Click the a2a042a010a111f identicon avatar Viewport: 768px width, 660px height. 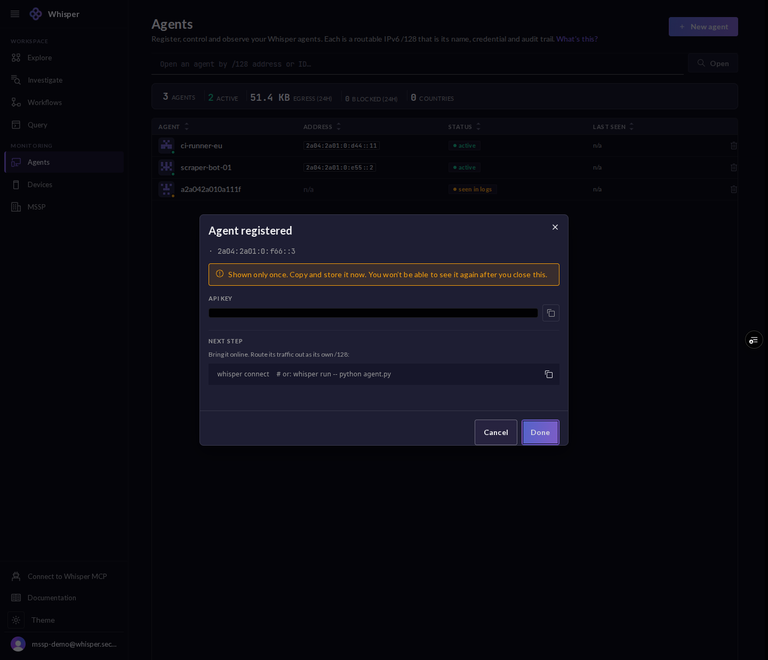tap(166, 189)
